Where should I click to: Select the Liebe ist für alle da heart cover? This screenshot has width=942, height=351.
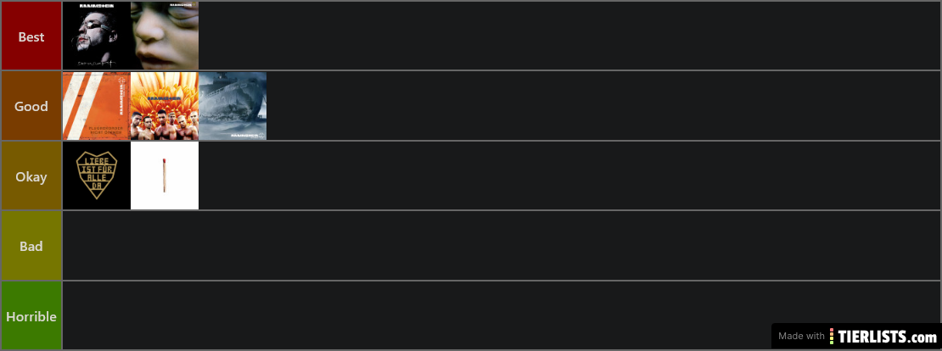coord(97,175)
